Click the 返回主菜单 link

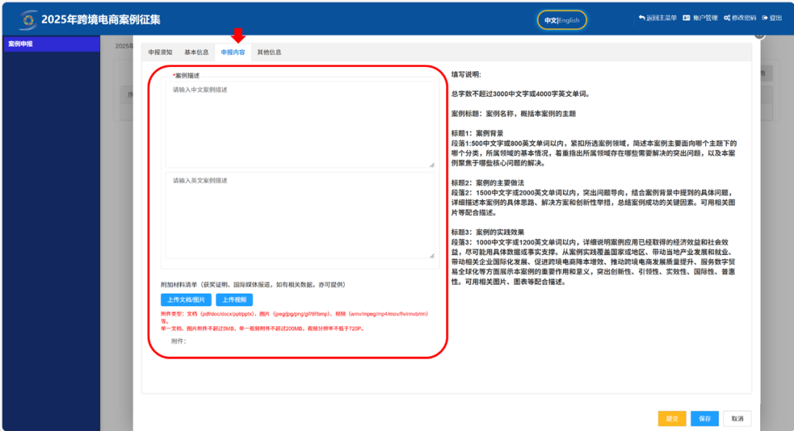click(662, 18)
